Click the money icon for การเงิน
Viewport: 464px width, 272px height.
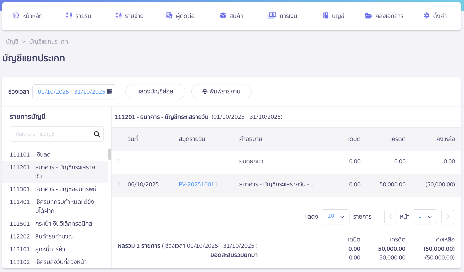click(x=272, y=16)
